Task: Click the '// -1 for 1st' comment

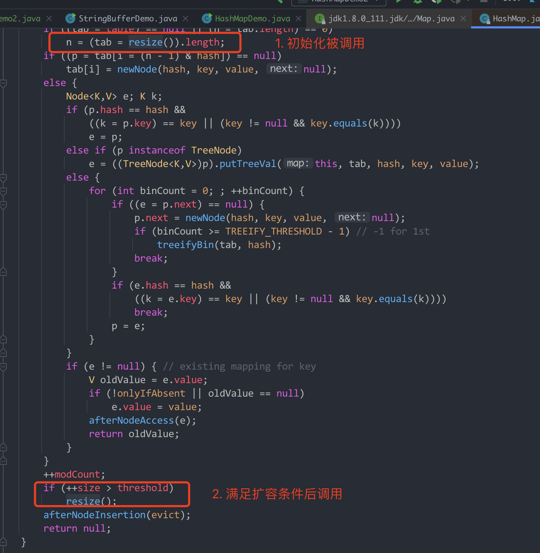Action: click(393, 231)
